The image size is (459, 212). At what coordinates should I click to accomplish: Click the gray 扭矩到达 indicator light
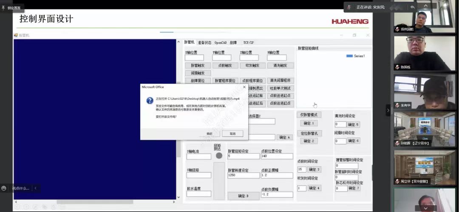219,156
